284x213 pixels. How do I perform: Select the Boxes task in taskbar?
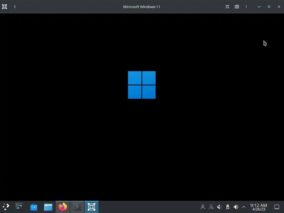(x=92, y=207)
